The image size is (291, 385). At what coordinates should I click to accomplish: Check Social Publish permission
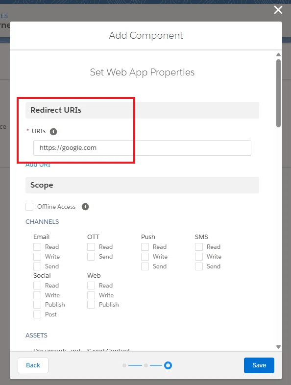[37, 305]
